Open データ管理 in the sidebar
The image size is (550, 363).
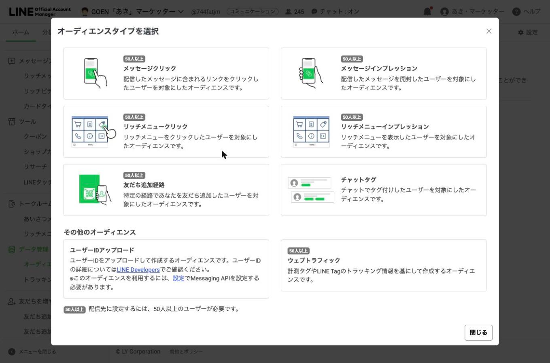34,249
